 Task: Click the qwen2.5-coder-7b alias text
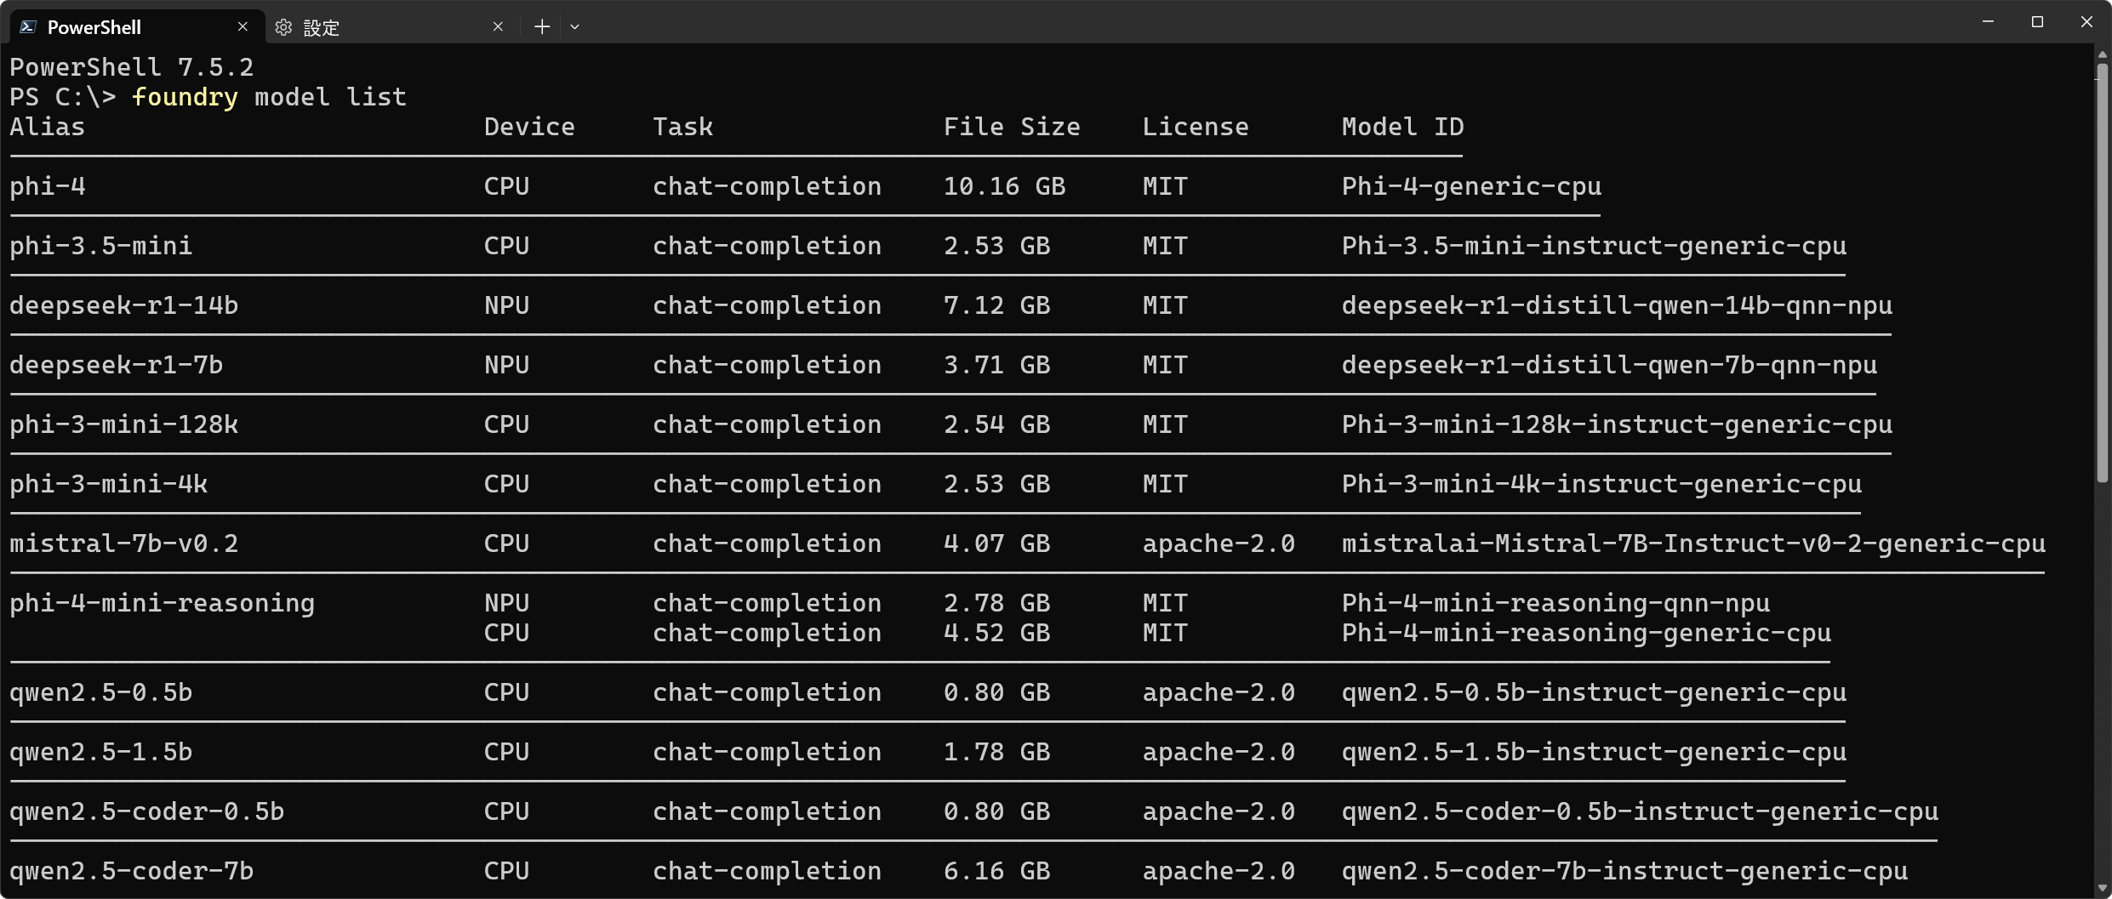tap(132, 871)
